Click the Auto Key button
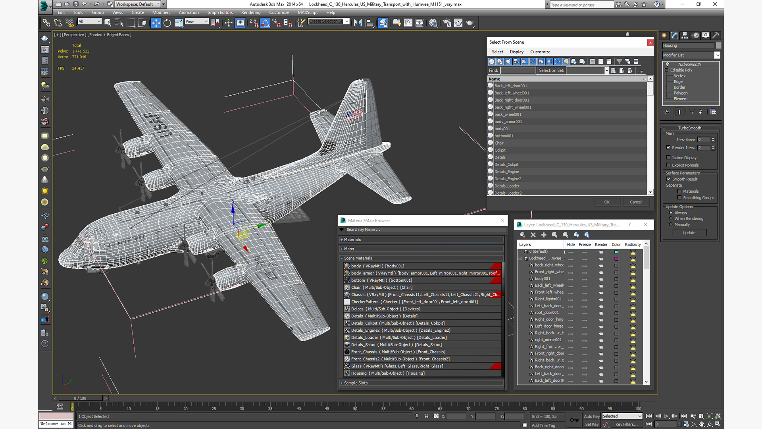Screen dimensions: 762x429 point(591,417)
